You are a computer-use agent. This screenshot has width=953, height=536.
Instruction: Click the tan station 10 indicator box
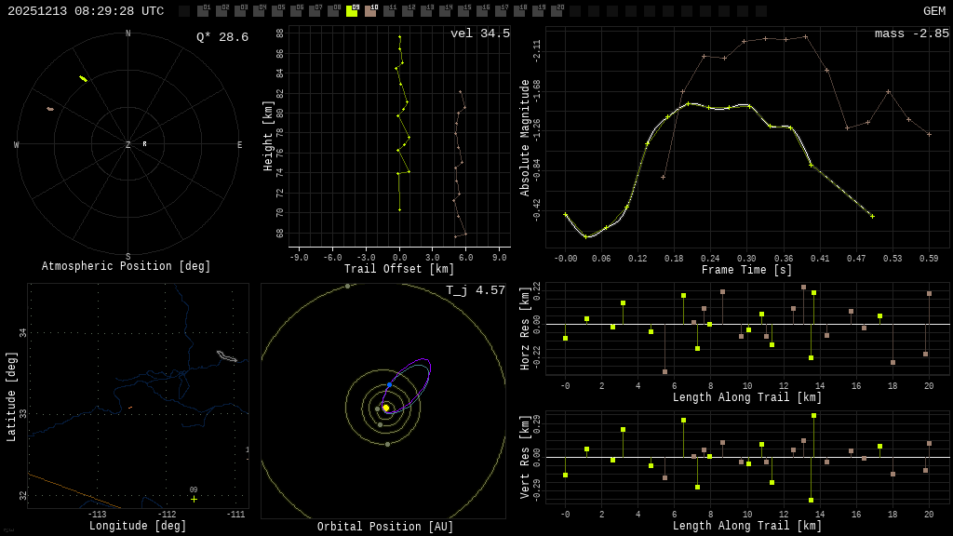[x=370, y=11]
